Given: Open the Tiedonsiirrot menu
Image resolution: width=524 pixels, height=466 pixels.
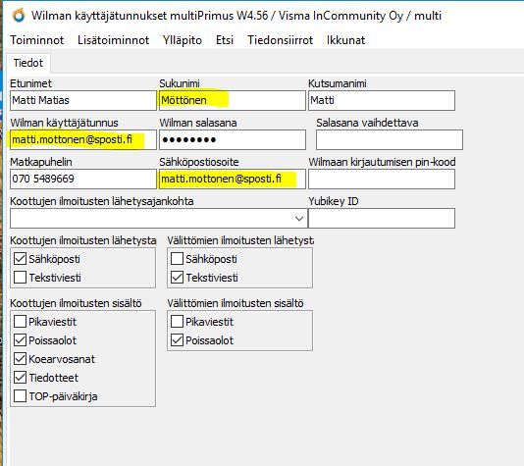Looking at the screenshot, I should click(x=280, y=40).
